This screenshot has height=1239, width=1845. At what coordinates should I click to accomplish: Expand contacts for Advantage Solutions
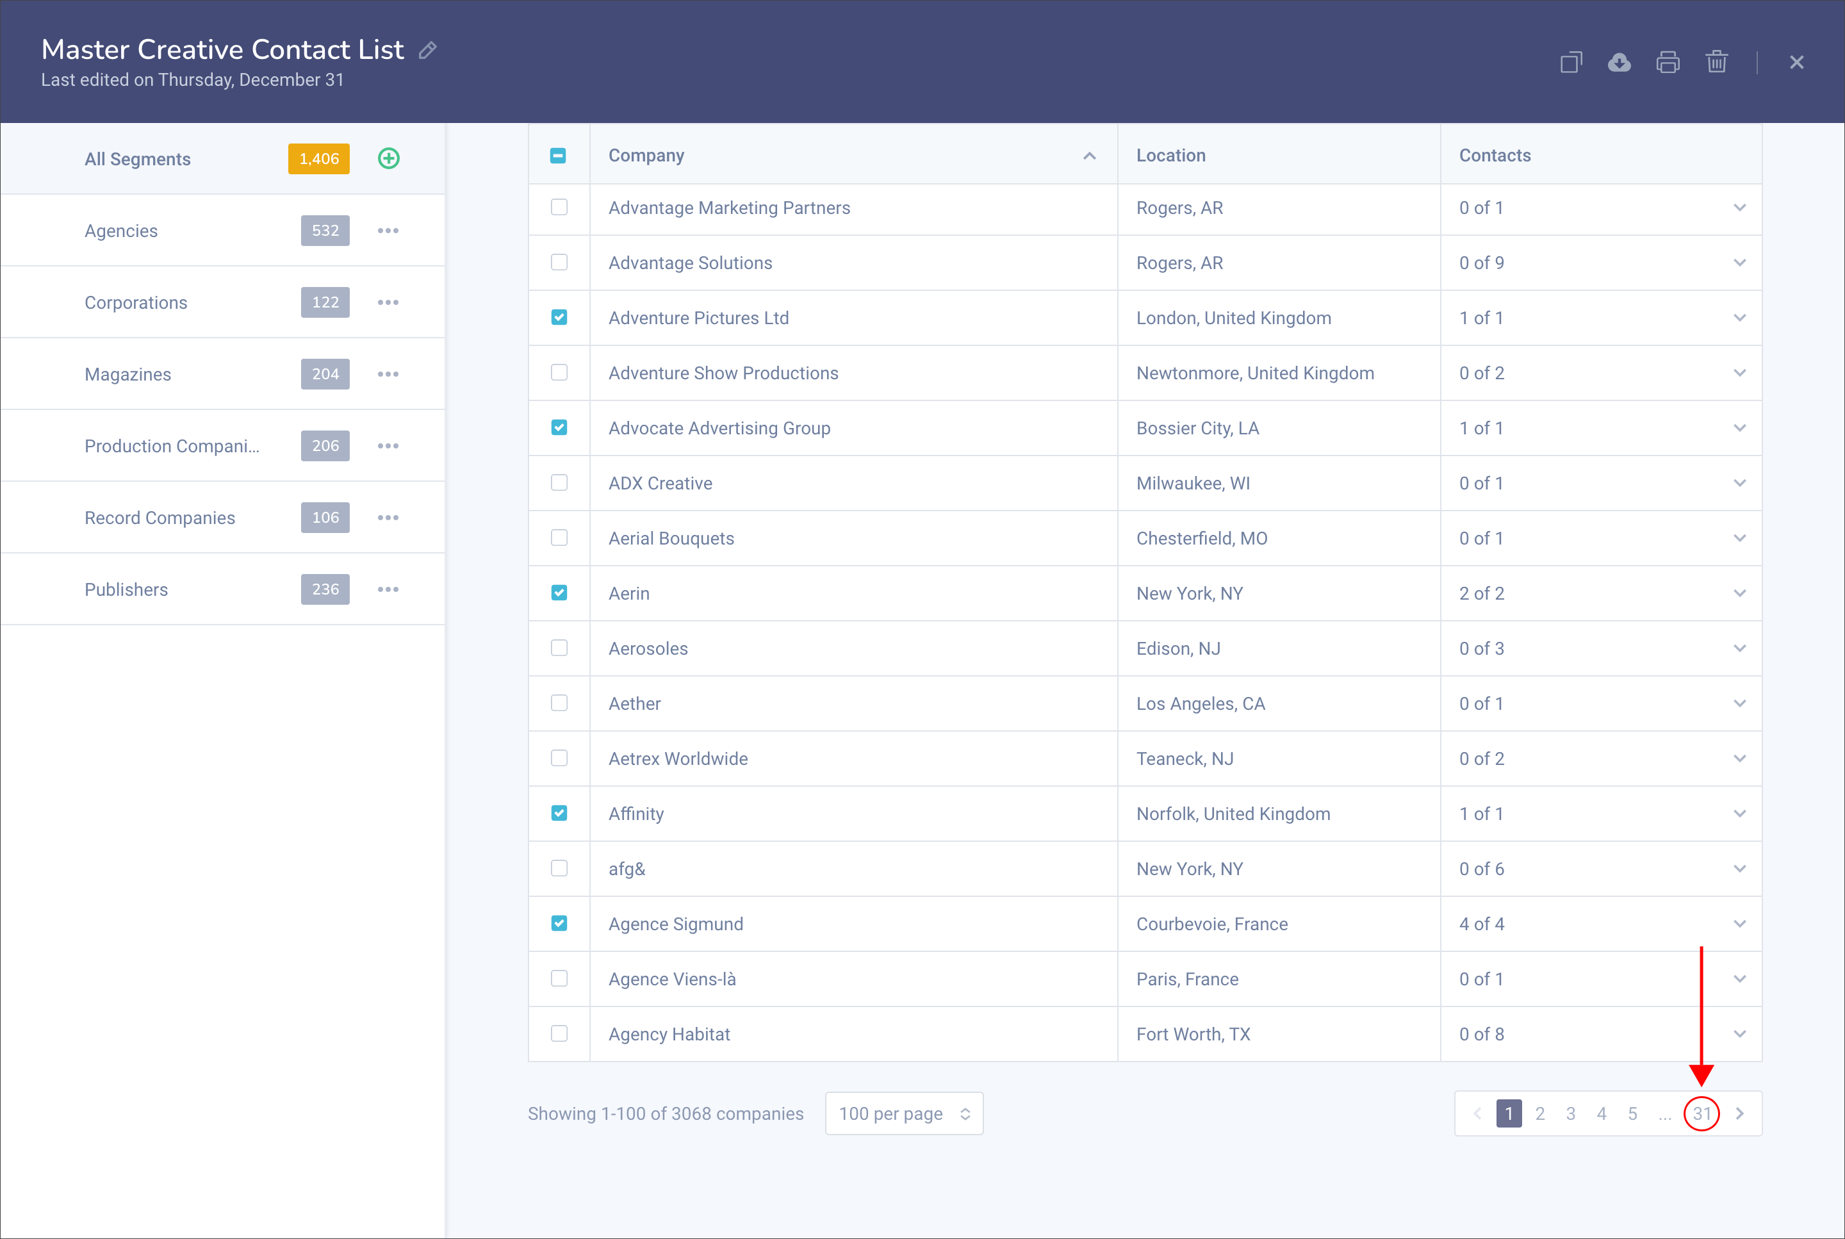pos(1739,263)
